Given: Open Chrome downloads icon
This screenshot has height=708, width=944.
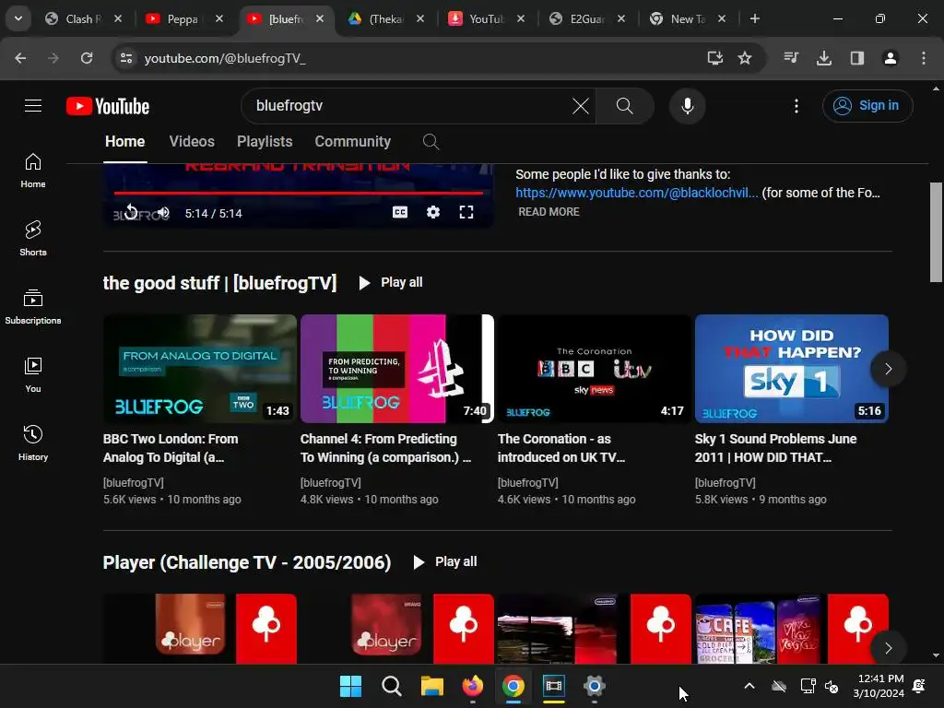Looking at the screenshot, I should coord(824,58).
